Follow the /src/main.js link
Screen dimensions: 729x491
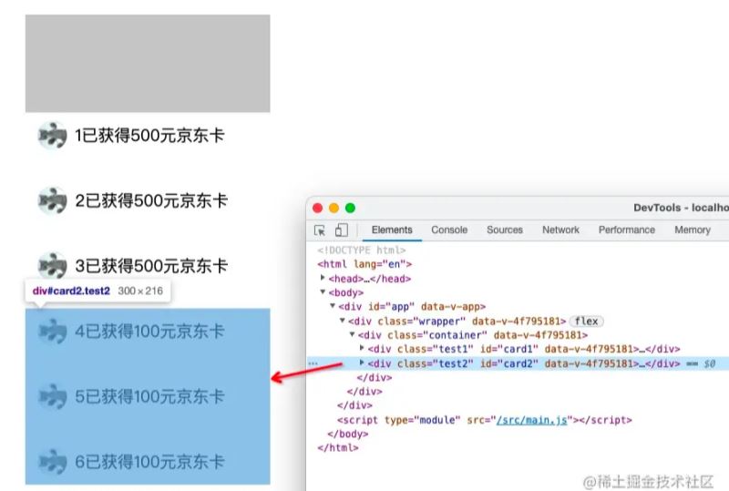(531, 420)
